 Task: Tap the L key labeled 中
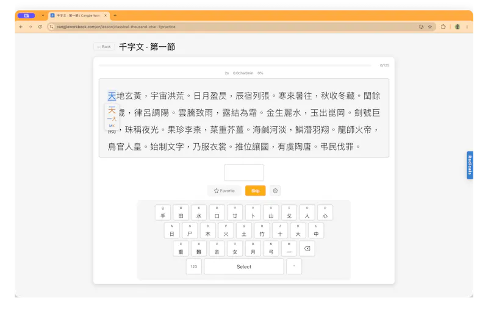(316, 230)
